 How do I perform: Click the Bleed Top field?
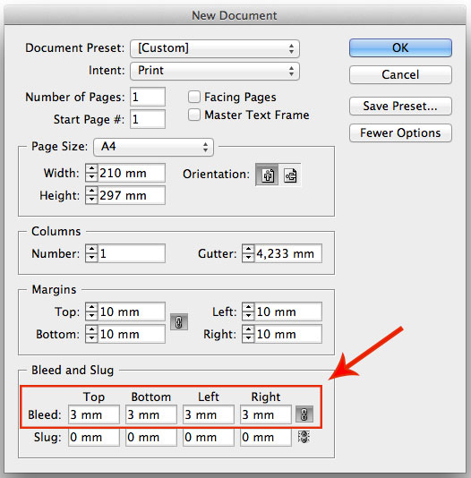[94, 414]
